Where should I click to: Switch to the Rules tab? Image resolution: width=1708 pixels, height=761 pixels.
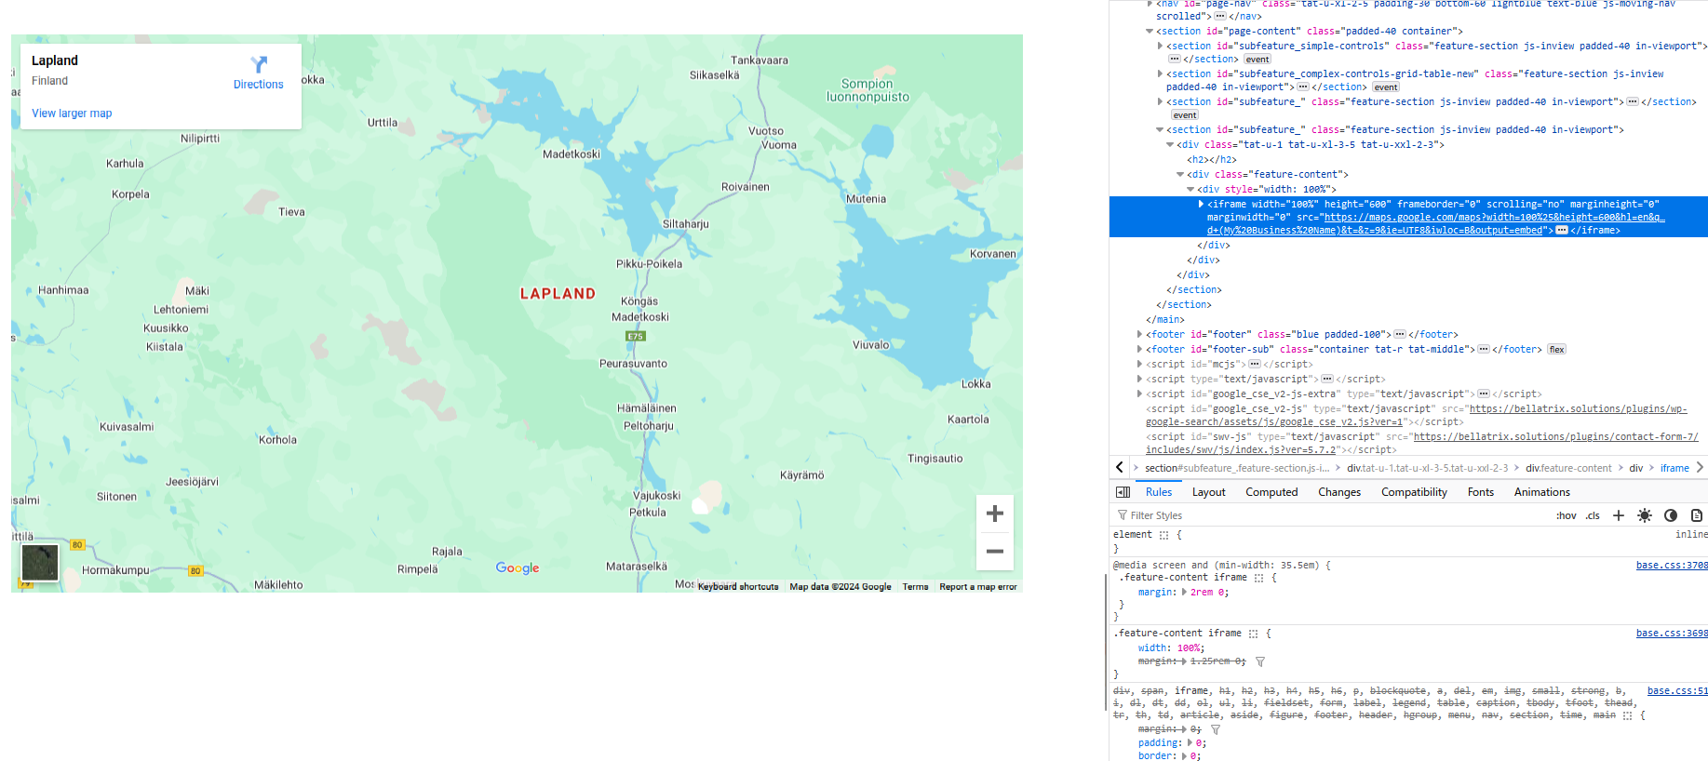pos(1159,492)
